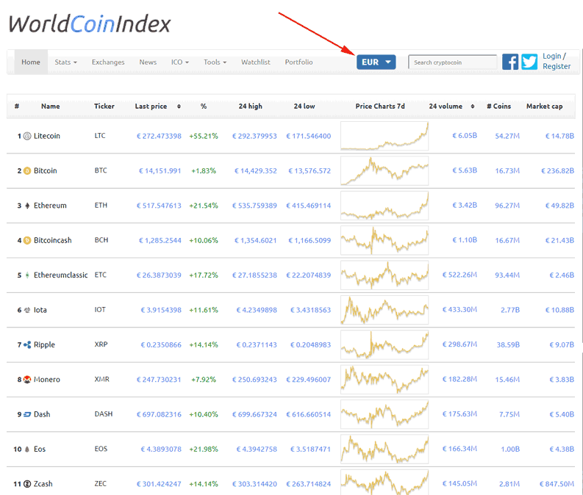Click the +21.54% Ethereum change
Image resolution: width=583 pixels, height=495 pixels.
(x=204, y=206)
